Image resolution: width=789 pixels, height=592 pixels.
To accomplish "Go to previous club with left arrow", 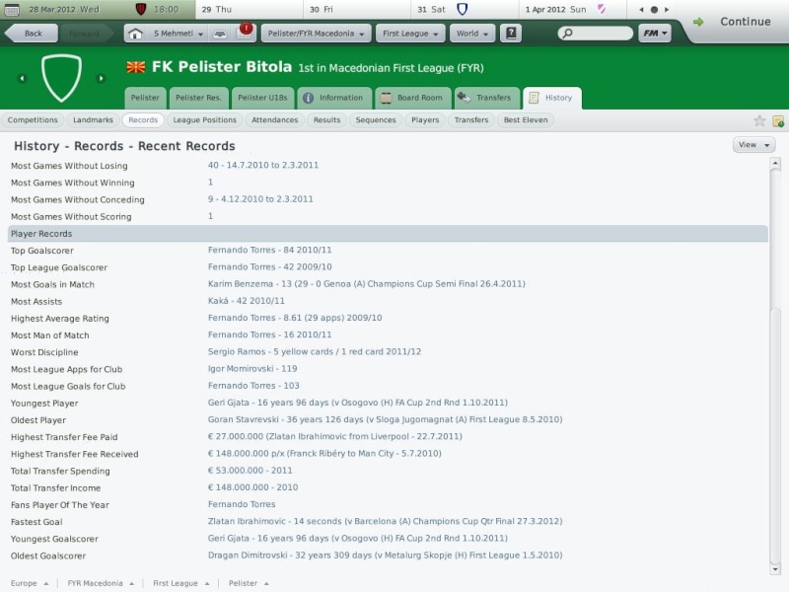I will pyautogui.click(x=22, y=78).
